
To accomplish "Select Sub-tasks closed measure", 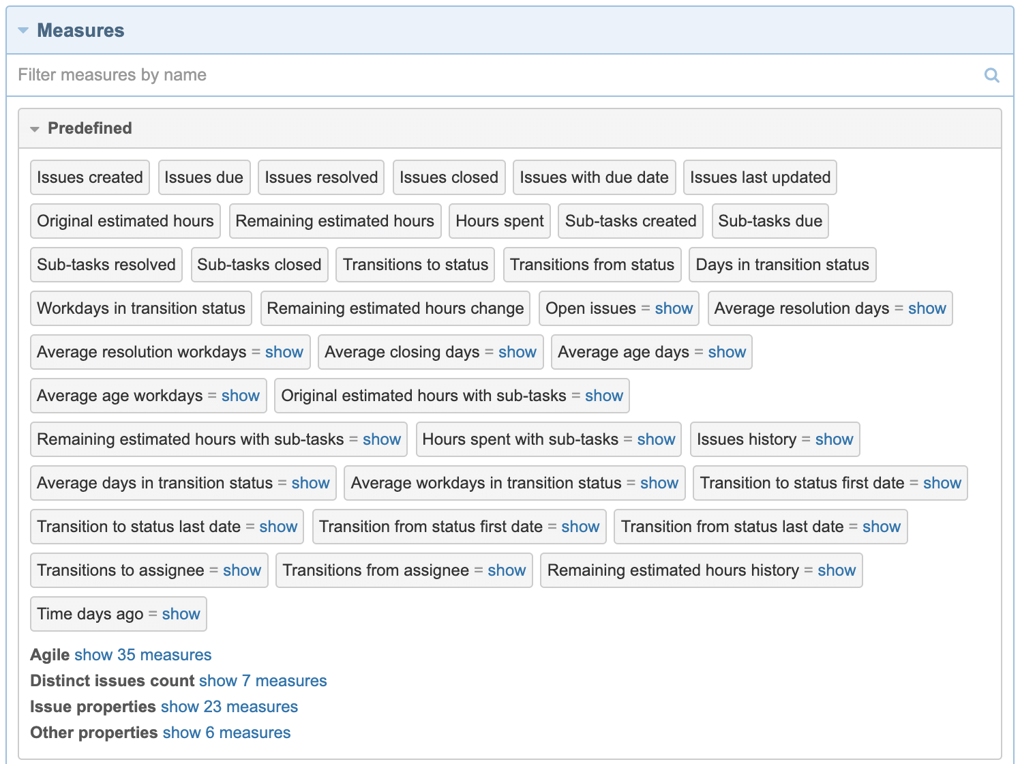I will [x=259, y=265].
